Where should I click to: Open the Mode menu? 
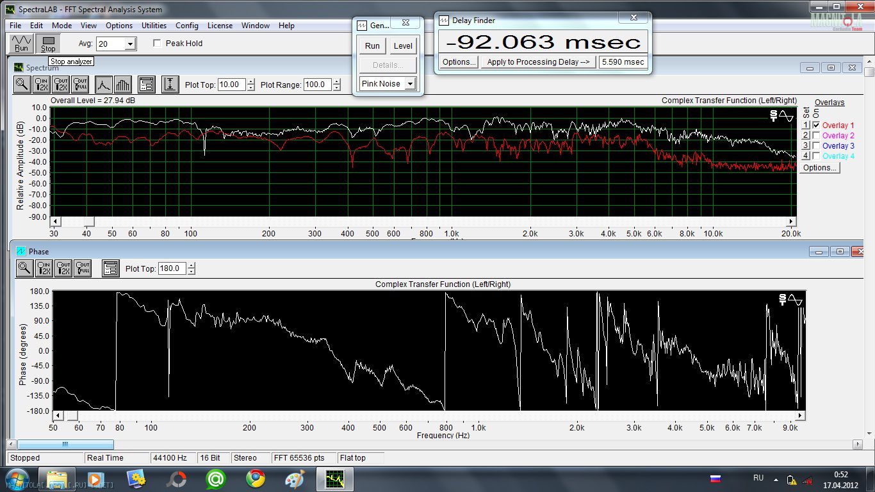[x=62, y=26]
